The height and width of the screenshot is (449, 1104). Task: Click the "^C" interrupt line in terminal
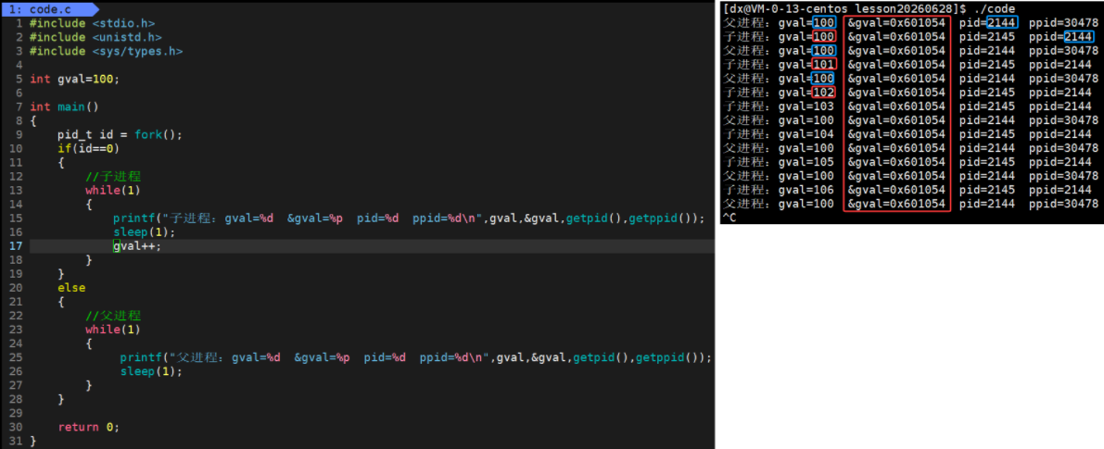[730, 218]
